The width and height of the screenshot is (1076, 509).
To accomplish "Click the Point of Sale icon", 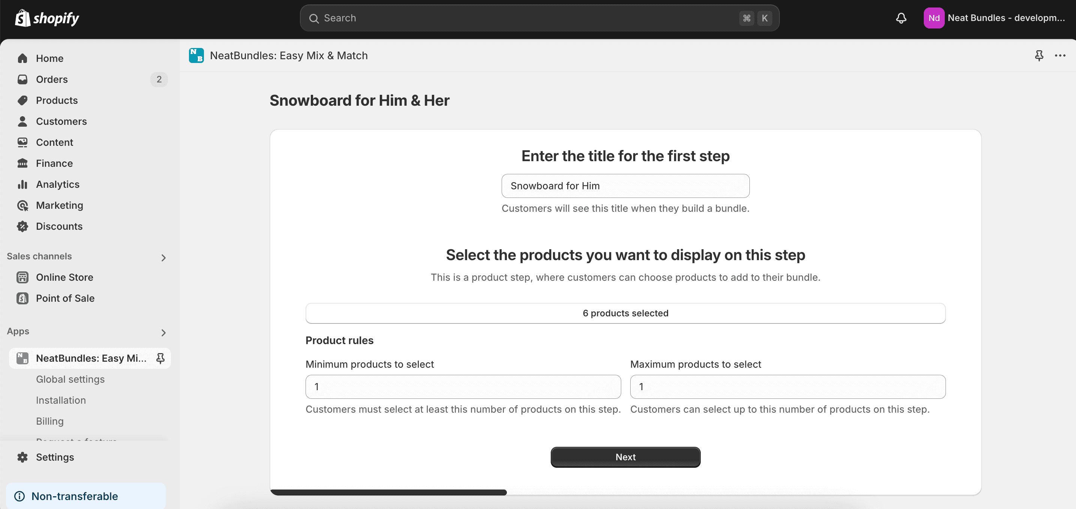I will 22,298.
